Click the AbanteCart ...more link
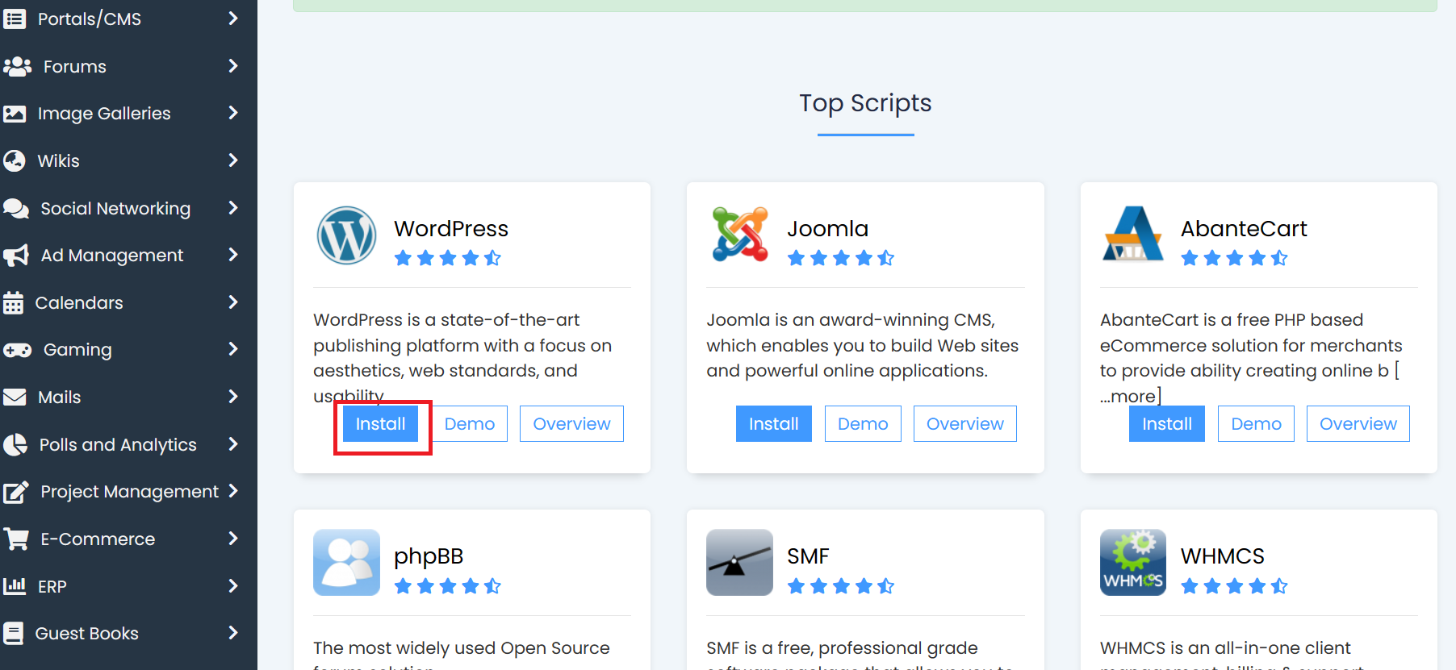Screen dimensions: 1456x670 click(1129, 396)
